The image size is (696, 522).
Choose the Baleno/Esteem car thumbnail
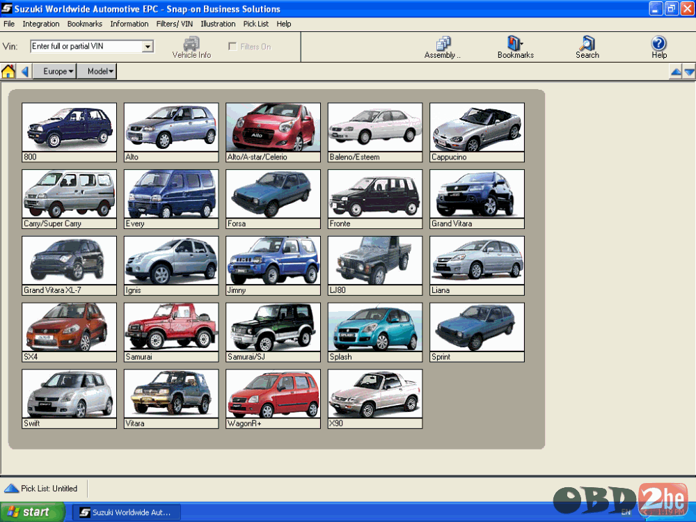coord(375,132)
